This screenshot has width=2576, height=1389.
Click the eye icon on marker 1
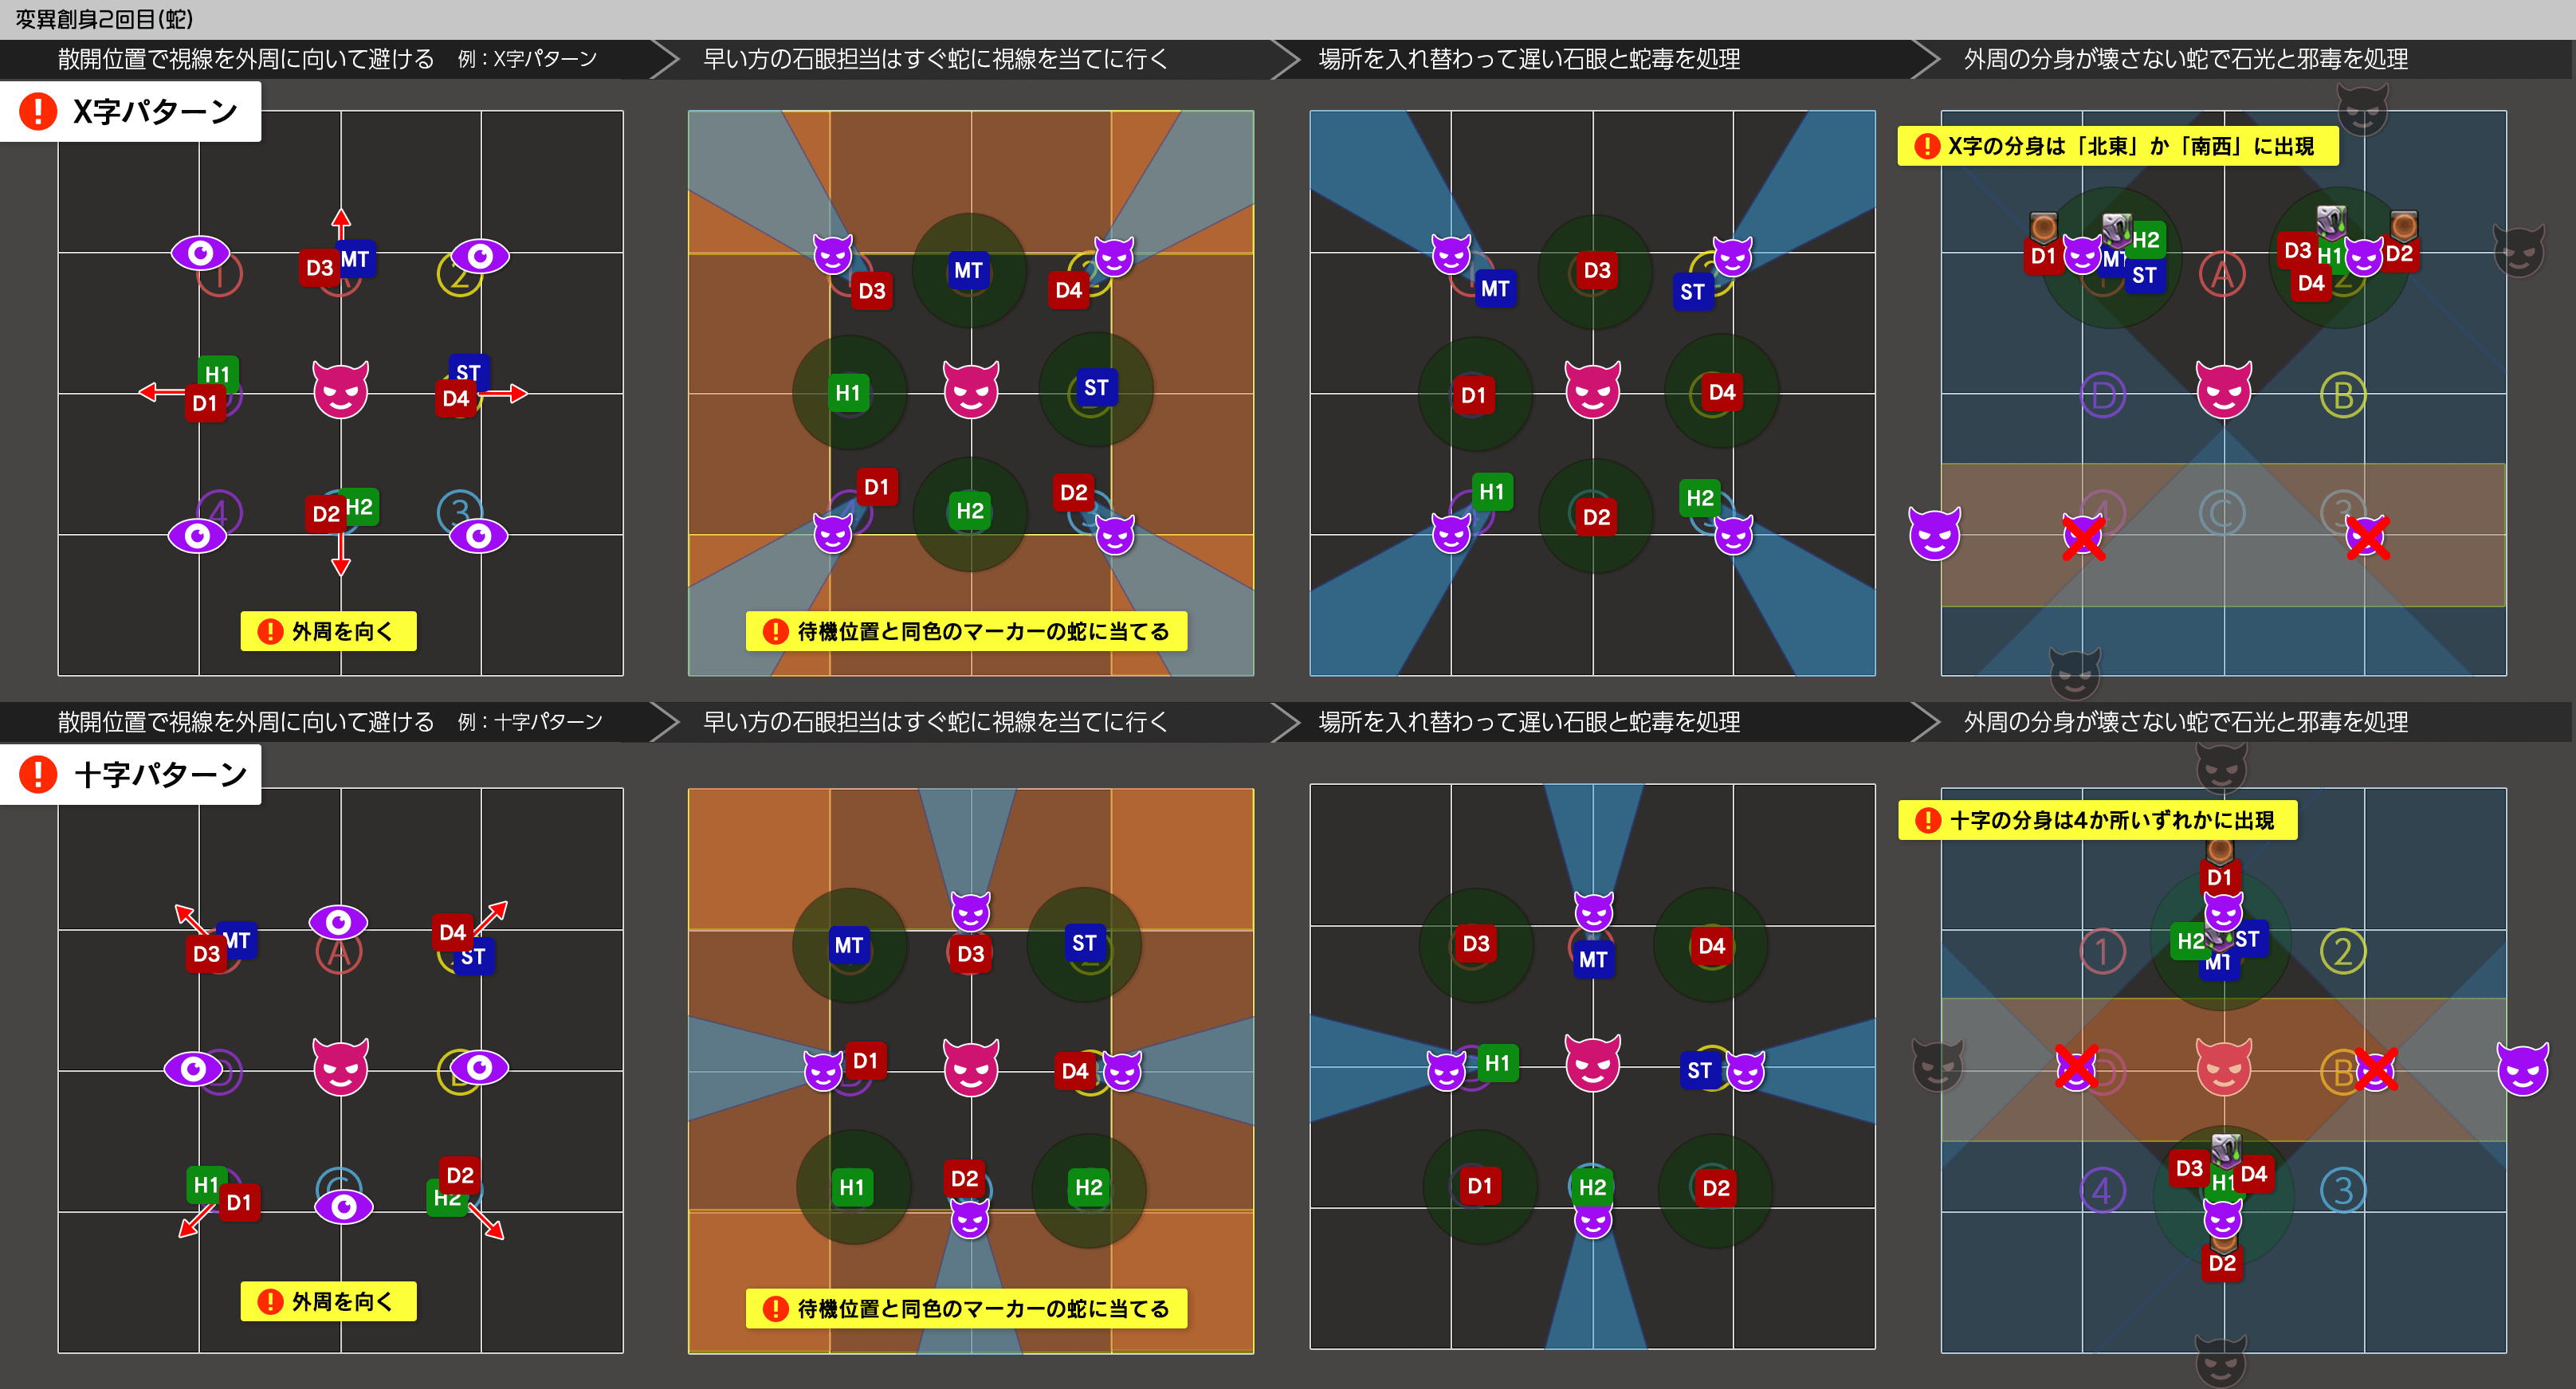(200, 253)
